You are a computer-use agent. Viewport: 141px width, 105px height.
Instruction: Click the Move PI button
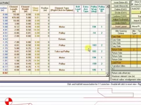coord(136,26)
